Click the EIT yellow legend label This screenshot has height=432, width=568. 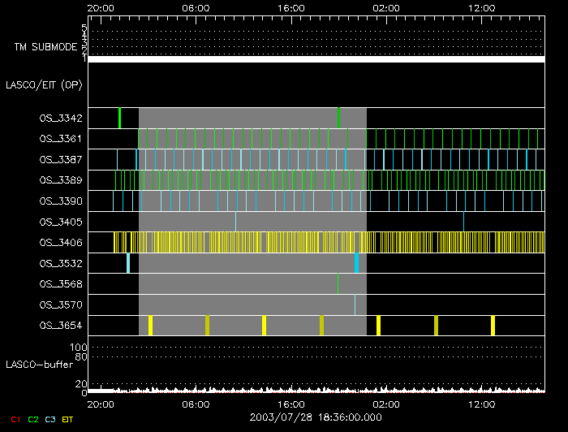68,418
